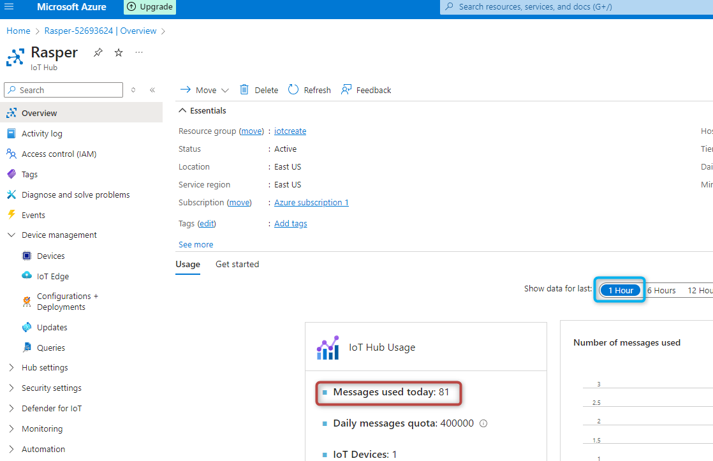713x461 pixels.
Task: Click the Daily messages quota info icon
Action: click(x=483, y=424)
